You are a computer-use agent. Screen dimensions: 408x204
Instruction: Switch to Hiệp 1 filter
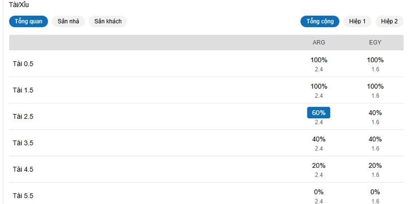(x=358, y=21)
